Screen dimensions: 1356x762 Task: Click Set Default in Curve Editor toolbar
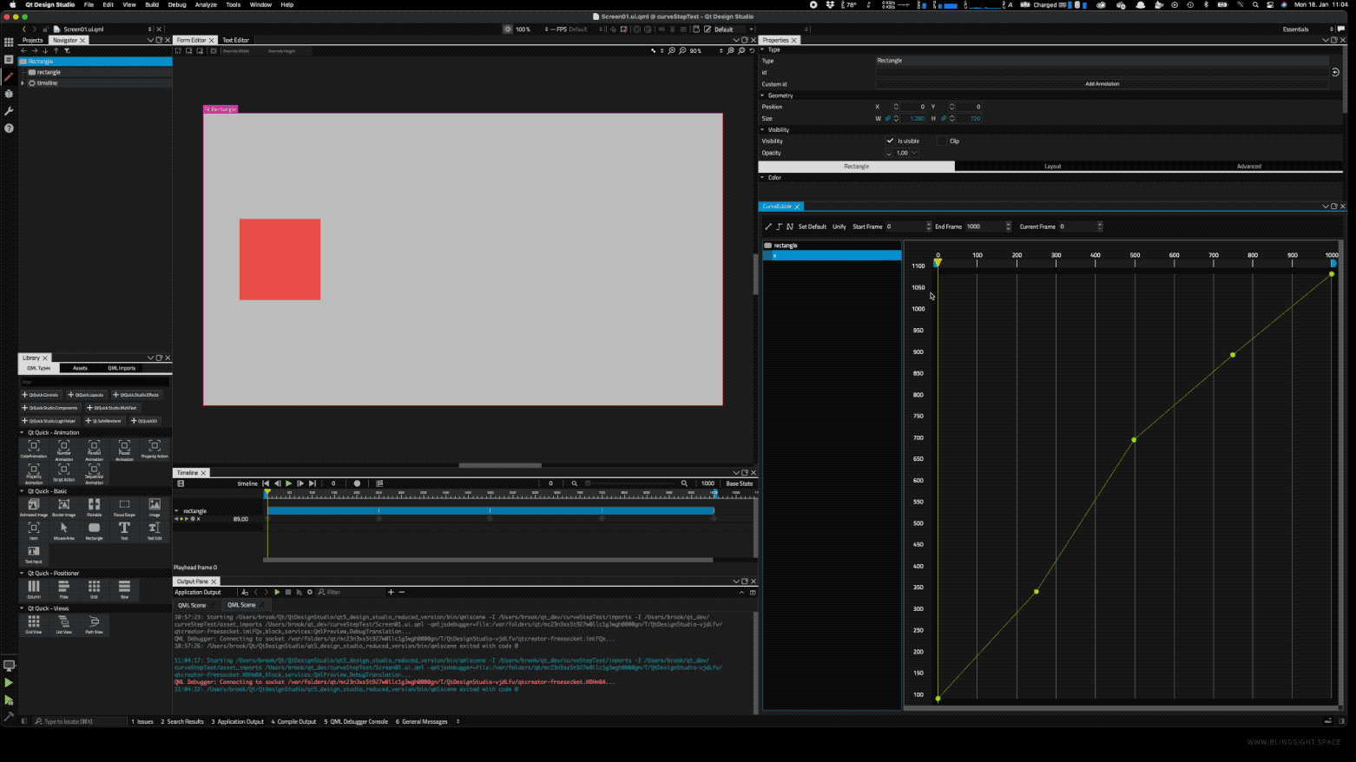(x=812, y=227)
